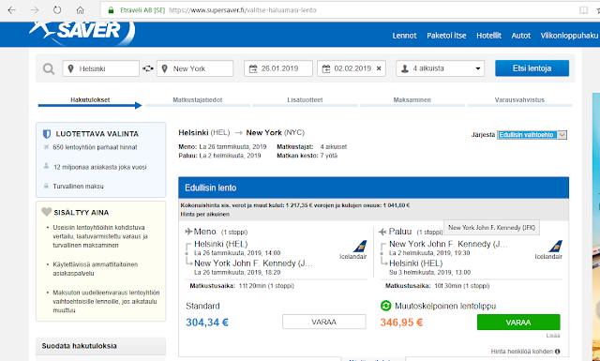Open the reading view book icon
This screenshot has height=361, width=600.
tap(583, 10)
